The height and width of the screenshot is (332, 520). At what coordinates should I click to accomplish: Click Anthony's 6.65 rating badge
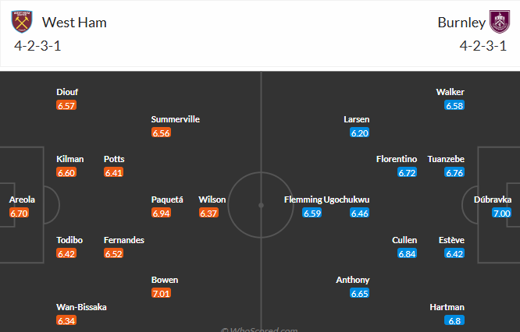[x=360, y=293]
